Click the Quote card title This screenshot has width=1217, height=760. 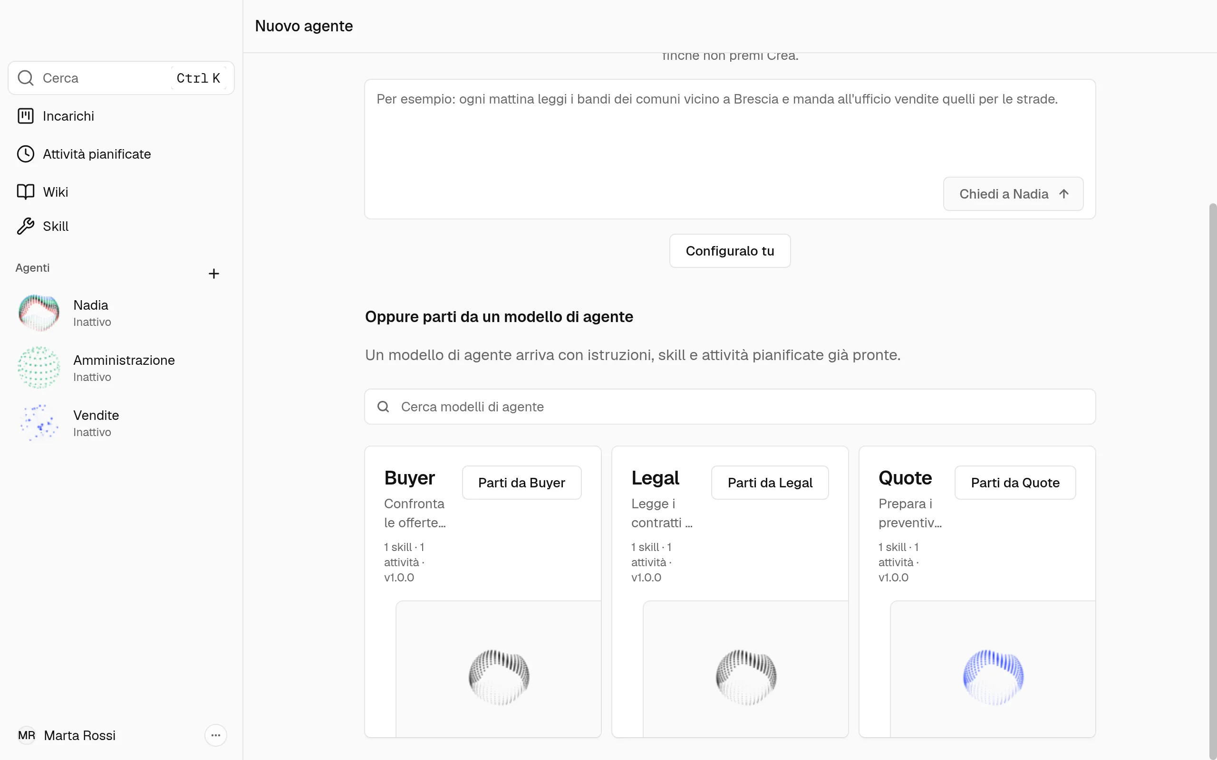tap(905, 478)
